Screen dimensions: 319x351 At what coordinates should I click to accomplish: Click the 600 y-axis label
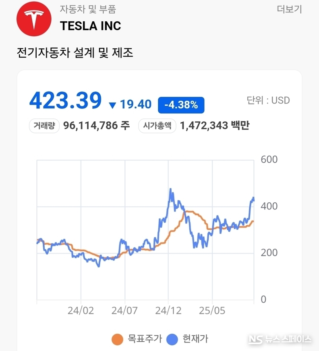tap(269, 160)
